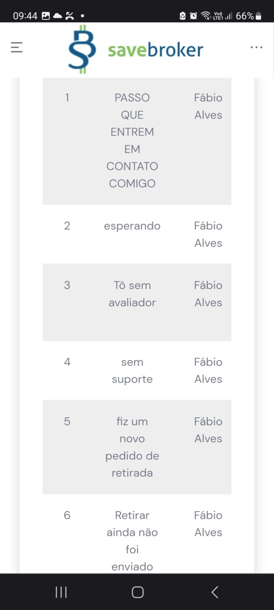Tap the alarm icon in status bar
The width and height of the screenshot is (274, 610).
point(194,16)
